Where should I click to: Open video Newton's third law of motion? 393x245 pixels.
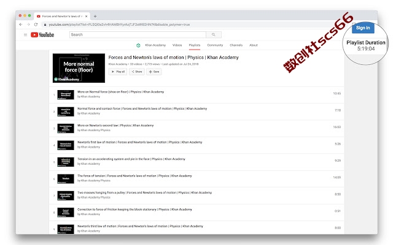point(140,226)
